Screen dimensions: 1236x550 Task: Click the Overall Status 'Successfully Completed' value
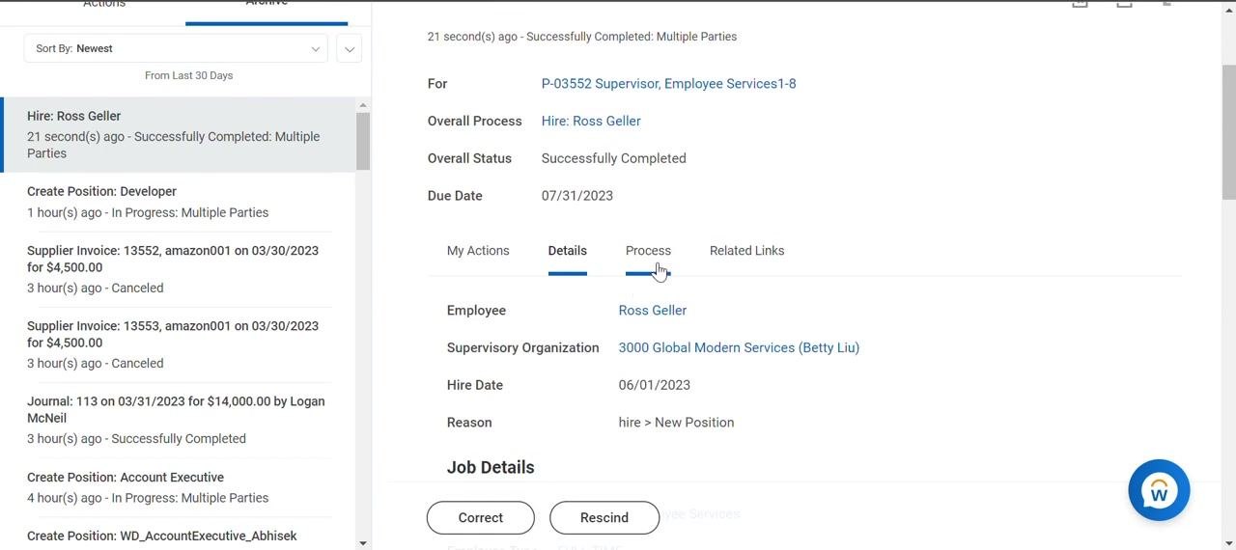click(614, 158)
